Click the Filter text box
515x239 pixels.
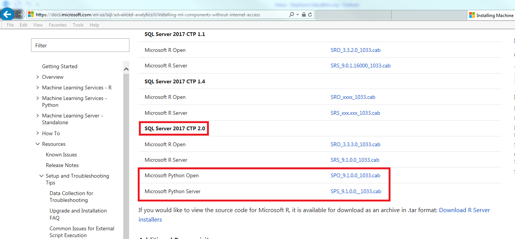pos(80,45)
